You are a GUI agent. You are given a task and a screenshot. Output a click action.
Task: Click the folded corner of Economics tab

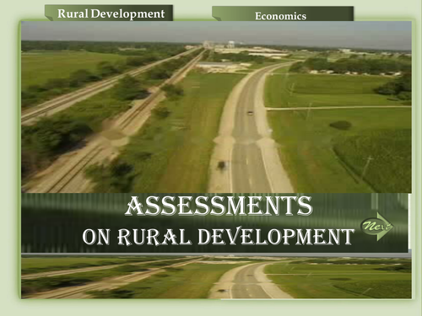tap(216, 19)
